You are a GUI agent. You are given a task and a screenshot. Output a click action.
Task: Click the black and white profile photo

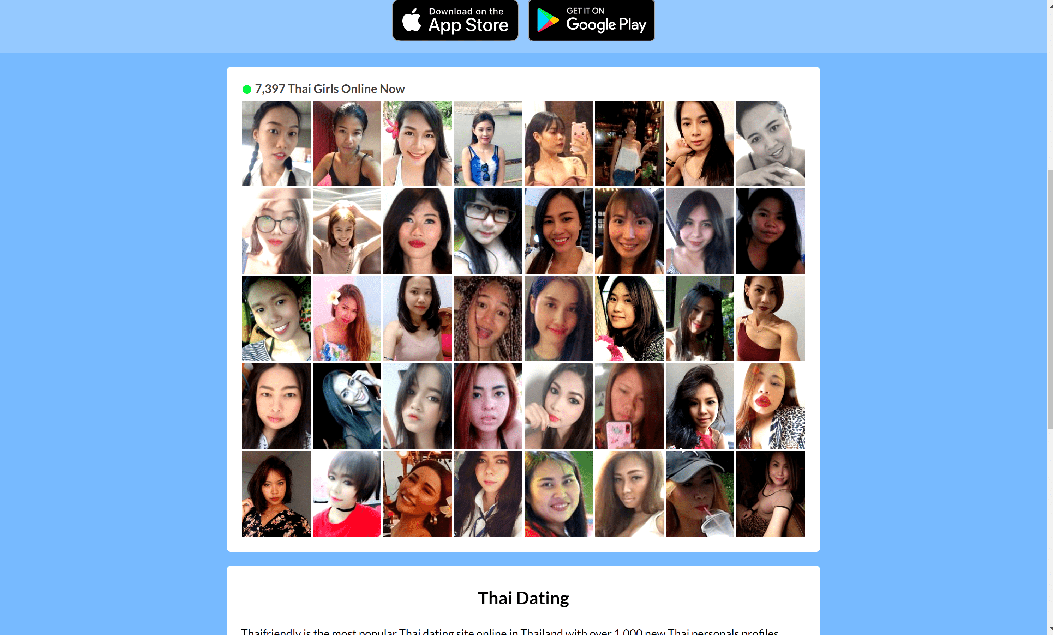[770, 143]
